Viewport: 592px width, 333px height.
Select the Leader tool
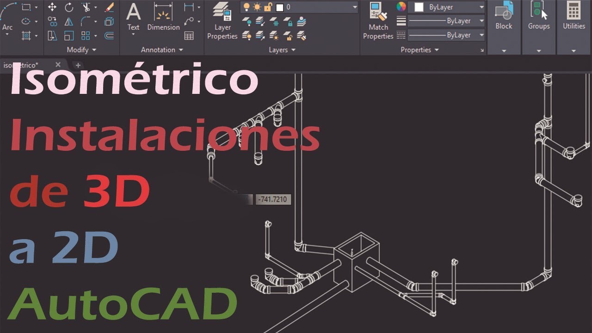pyautogui.click(x=189, y=21)
